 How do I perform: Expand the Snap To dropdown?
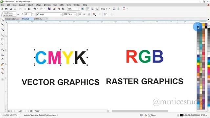point(109,9)
